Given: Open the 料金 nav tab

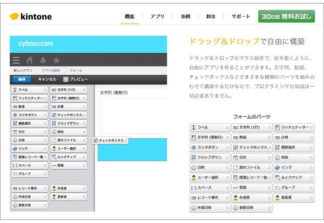Looking at the screenshot, I should point(211,16).
